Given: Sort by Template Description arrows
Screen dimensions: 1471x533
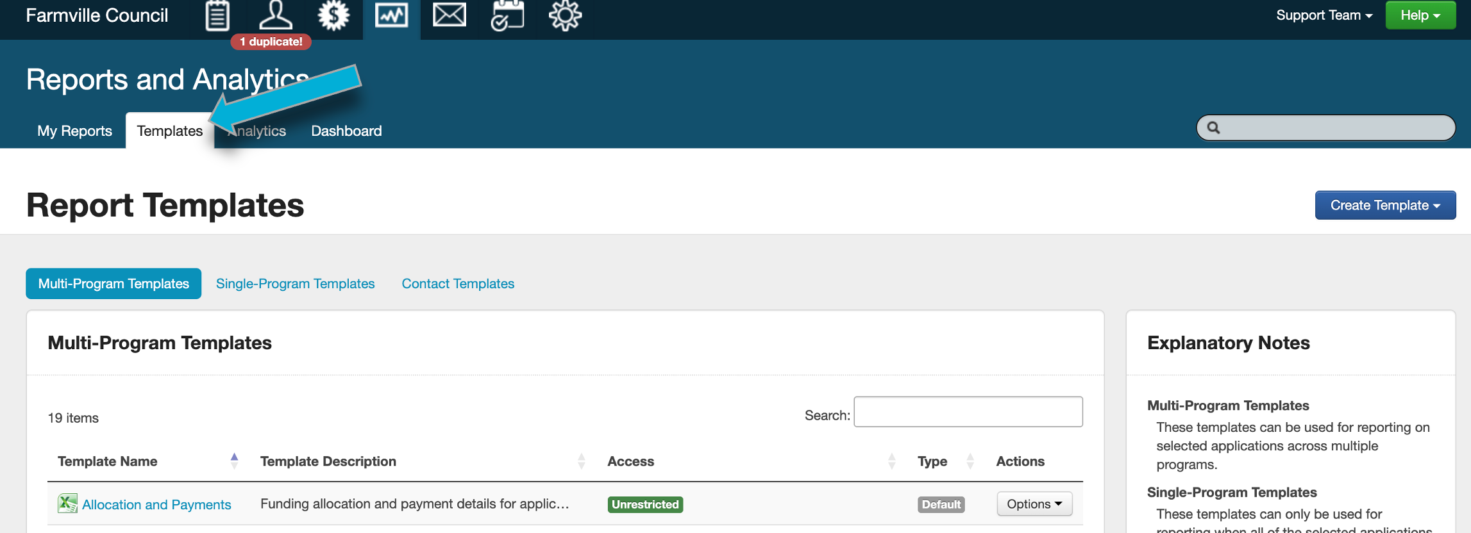Looking at the screenshot, I should coord(581,461).
